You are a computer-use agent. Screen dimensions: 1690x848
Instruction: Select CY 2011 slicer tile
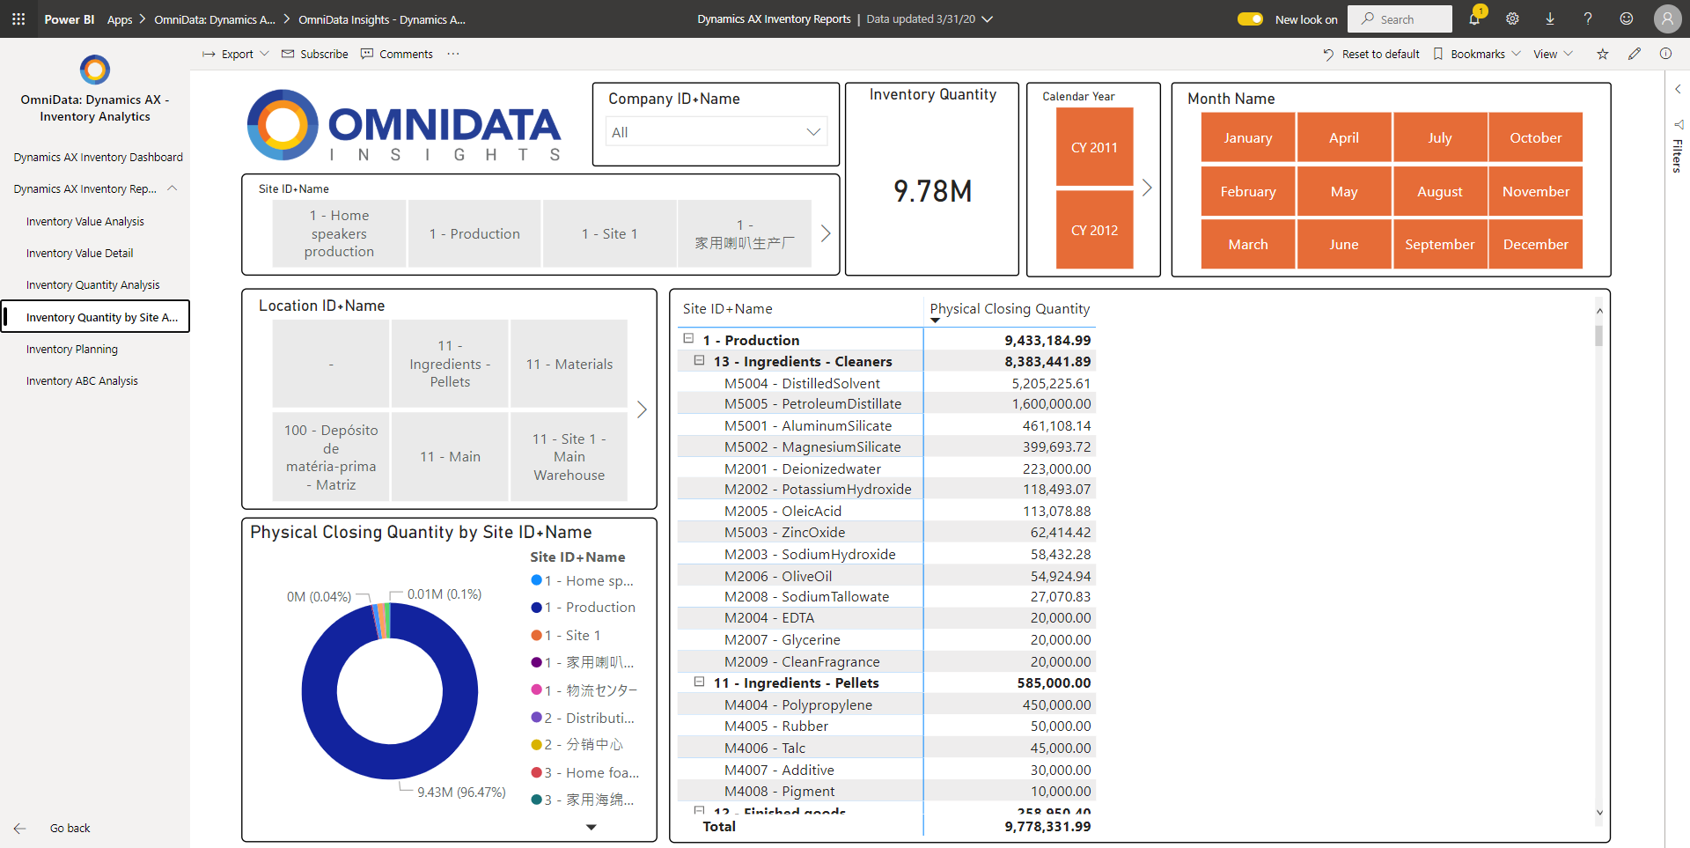(1094, 147)
